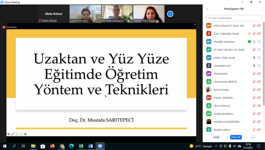Open the slide show more-options circle icon
This screenshot has height=150, width=265.
point(21,134)
